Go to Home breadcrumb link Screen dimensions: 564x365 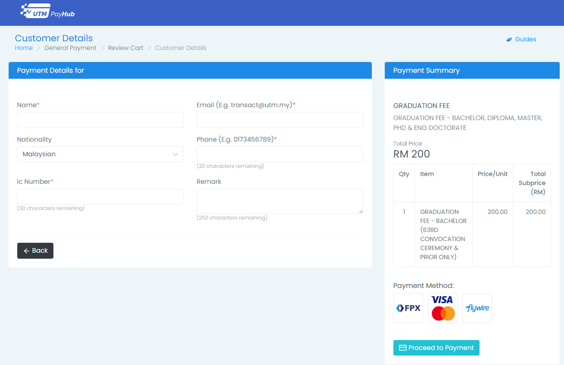[x=24, y=48]
